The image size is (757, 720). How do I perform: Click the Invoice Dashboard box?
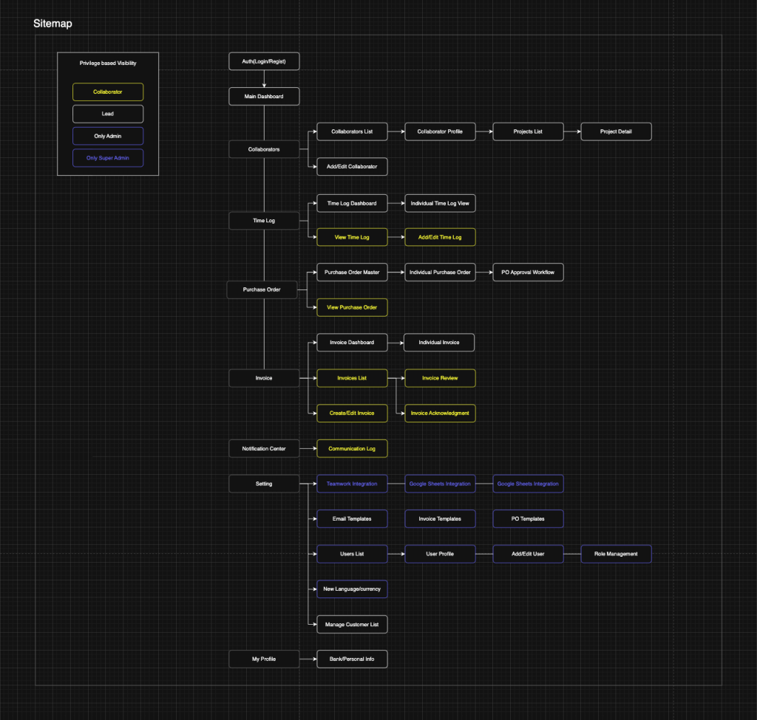[352, 343]
